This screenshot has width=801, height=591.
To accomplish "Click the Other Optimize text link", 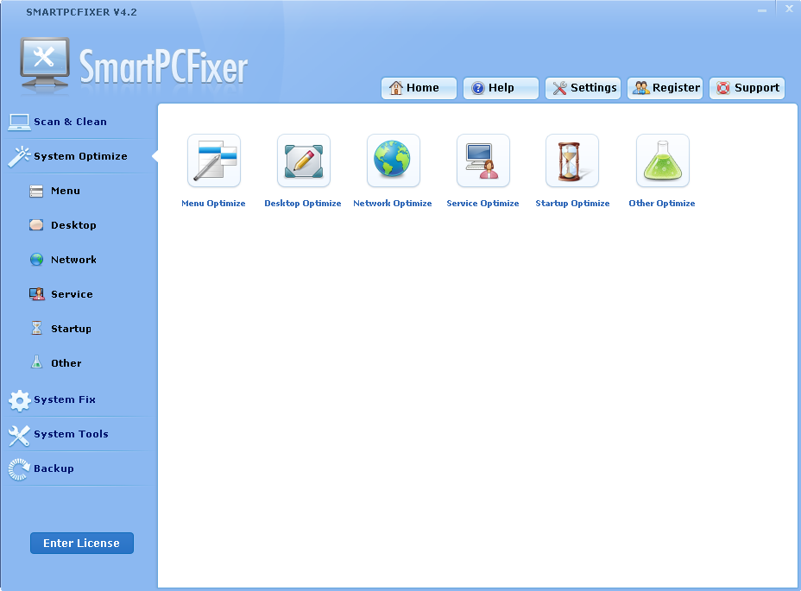I will pyautogui.click(x=661, y=204).
